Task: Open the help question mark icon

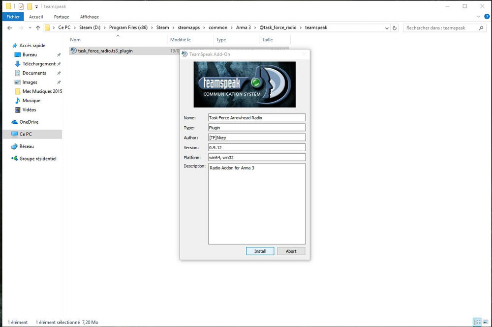Action: pos(487,17)
